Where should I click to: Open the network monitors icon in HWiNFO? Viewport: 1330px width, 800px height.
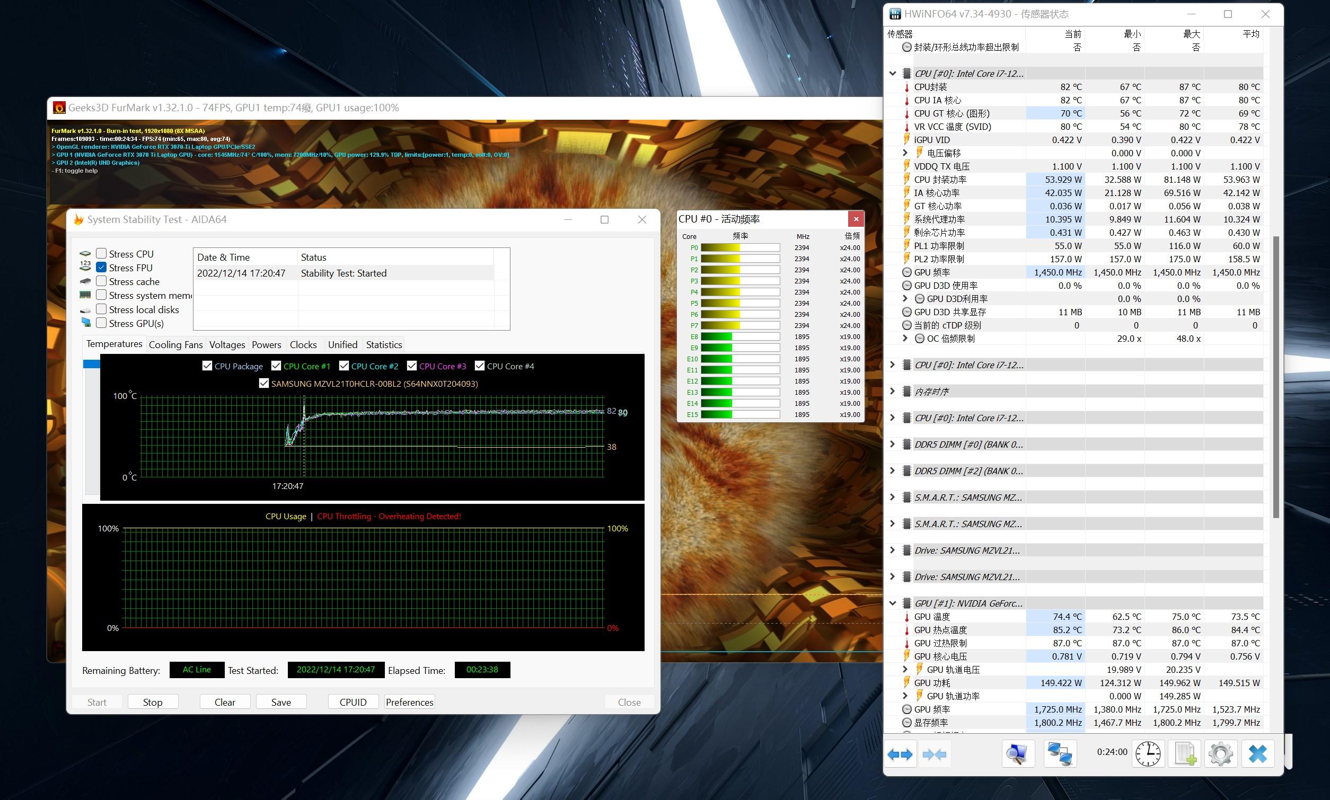click(1060, 753)
